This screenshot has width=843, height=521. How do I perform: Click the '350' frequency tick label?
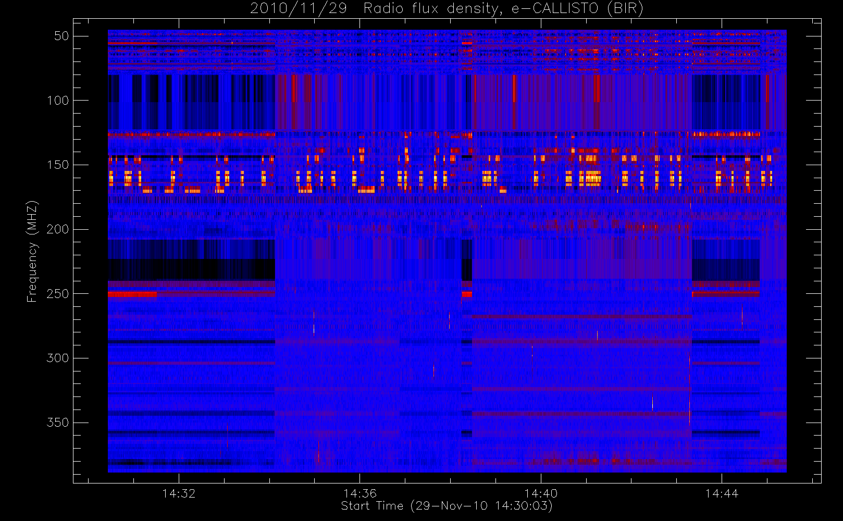pos(58,423)
